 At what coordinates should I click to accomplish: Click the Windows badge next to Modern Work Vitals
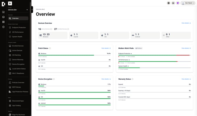pos(138,48)
